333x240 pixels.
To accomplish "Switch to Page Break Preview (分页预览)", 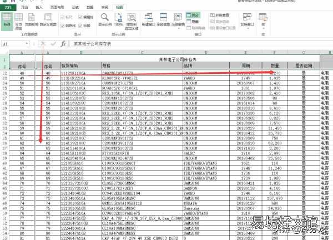I will [x=18, y=21].
